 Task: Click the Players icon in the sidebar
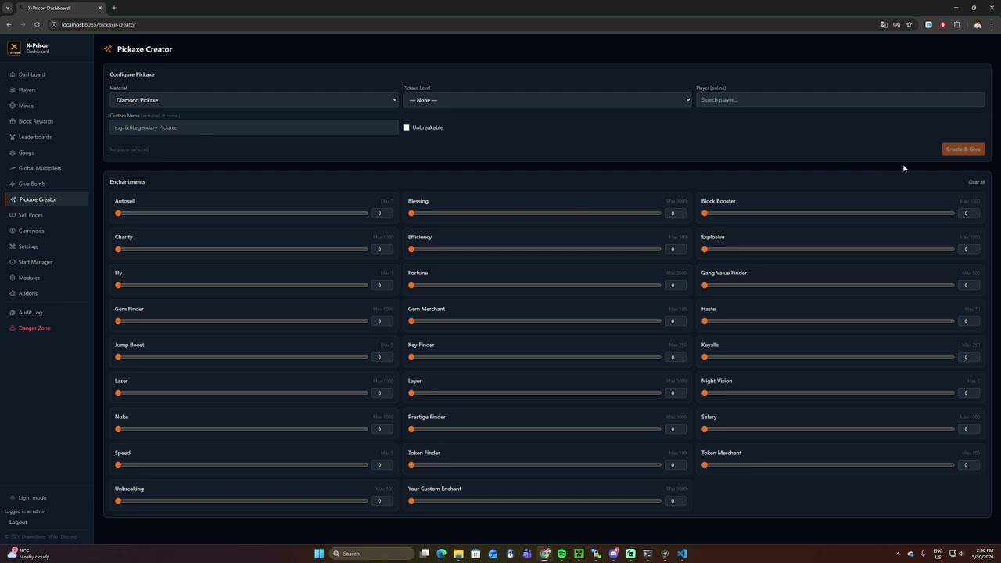[x=13, y=90]
